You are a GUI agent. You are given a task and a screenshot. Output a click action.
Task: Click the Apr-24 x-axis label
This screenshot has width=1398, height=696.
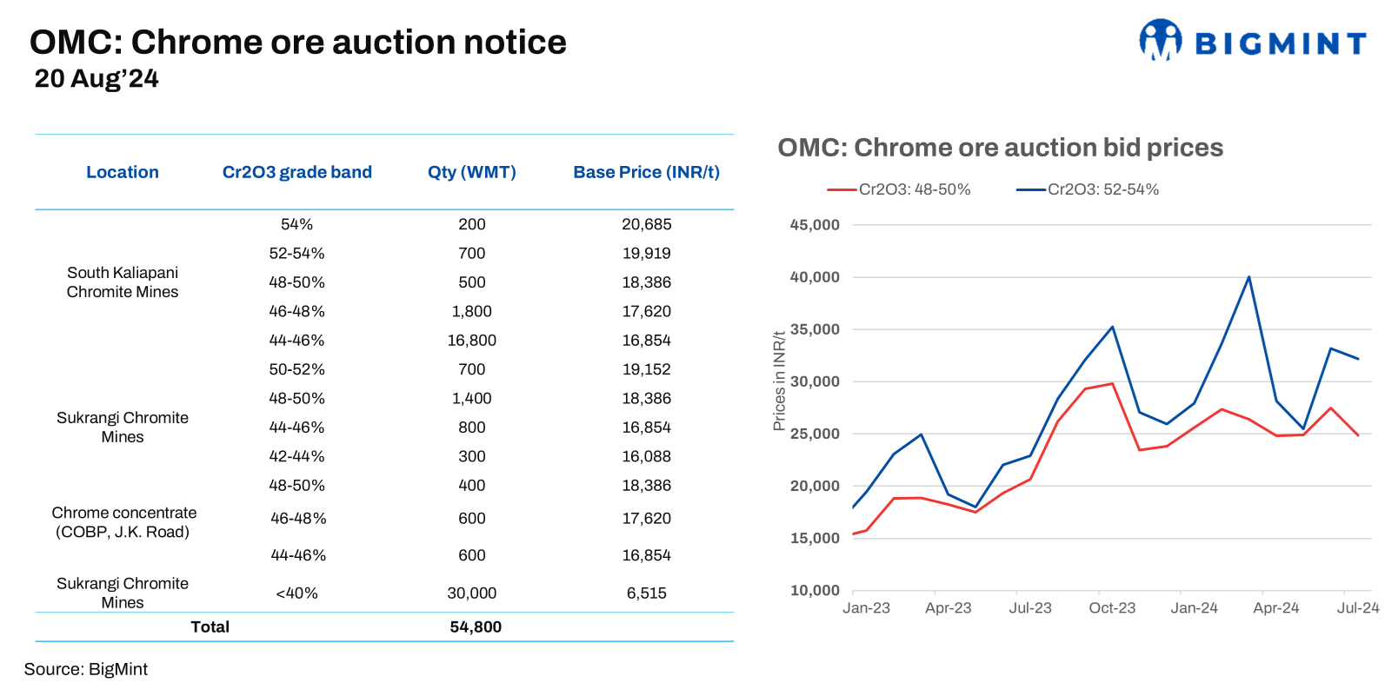1275,608
